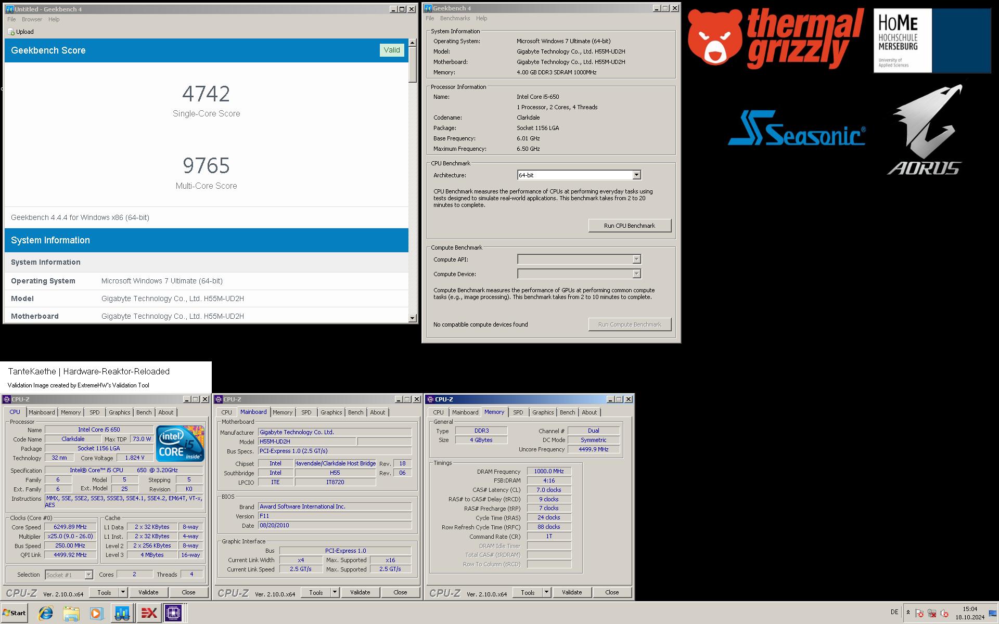999x624 pixels.
Task: Open About tab in first CPU-Z window
Action: click(x=166, y=412)
